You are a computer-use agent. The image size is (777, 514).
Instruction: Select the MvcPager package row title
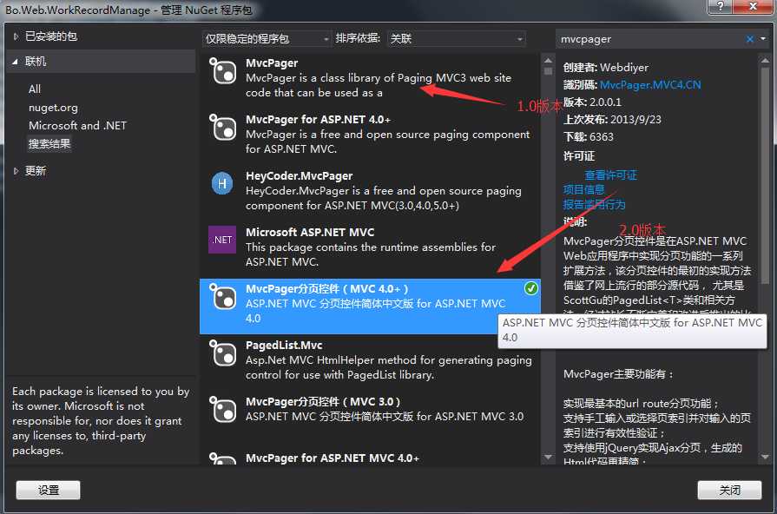(272, 63)
